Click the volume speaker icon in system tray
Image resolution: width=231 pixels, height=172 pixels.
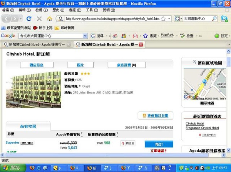pyautogui.click(x=197, y=168)
